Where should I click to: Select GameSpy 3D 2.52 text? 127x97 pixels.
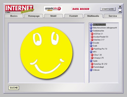(101, 64)
